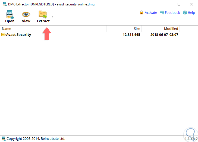This screenshot has width=198, height=142.
Task: Sort by the Name column header
Action: pyautogui.click(x=53, y=29)
